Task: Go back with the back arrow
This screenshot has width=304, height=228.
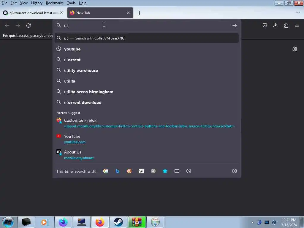Action: 7,26
